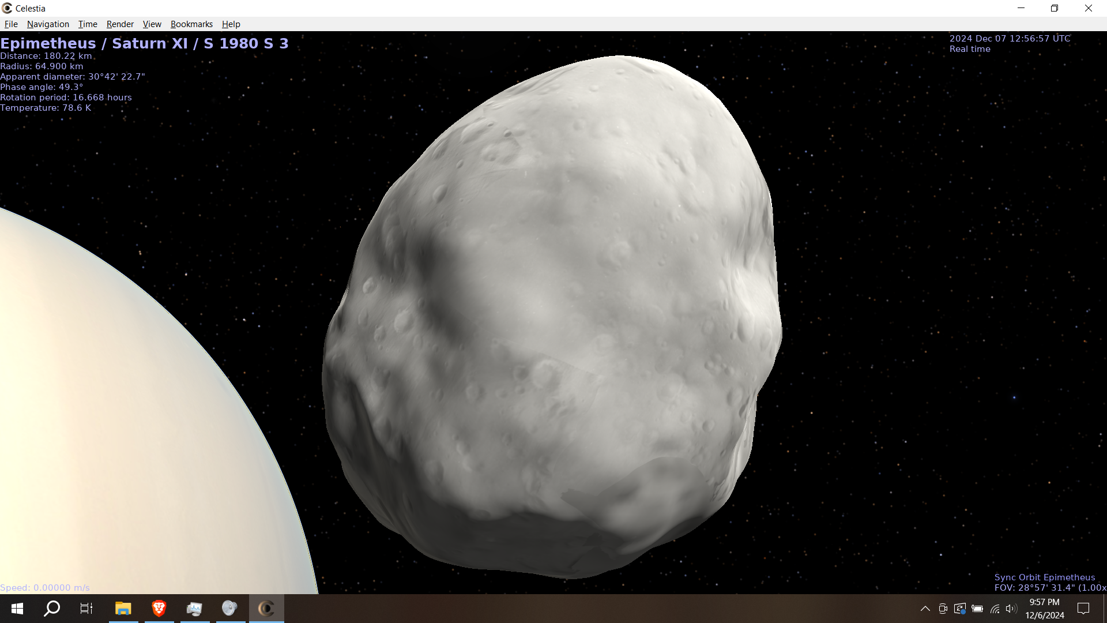This screenshot has width=1107, height=623.
Task: Click the Speed 0.00000 m/s readout
Action: [x=45, y=588]
